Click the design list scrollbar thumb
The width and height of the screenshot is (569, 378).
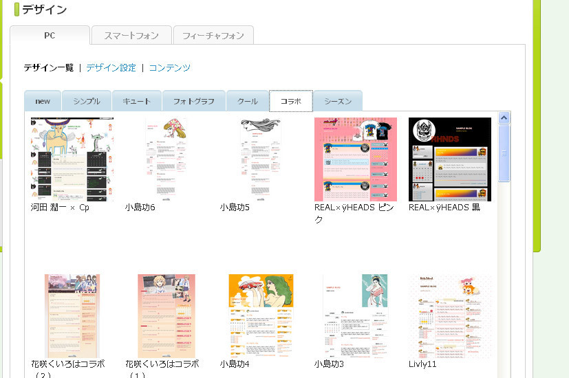pos(504,153)
